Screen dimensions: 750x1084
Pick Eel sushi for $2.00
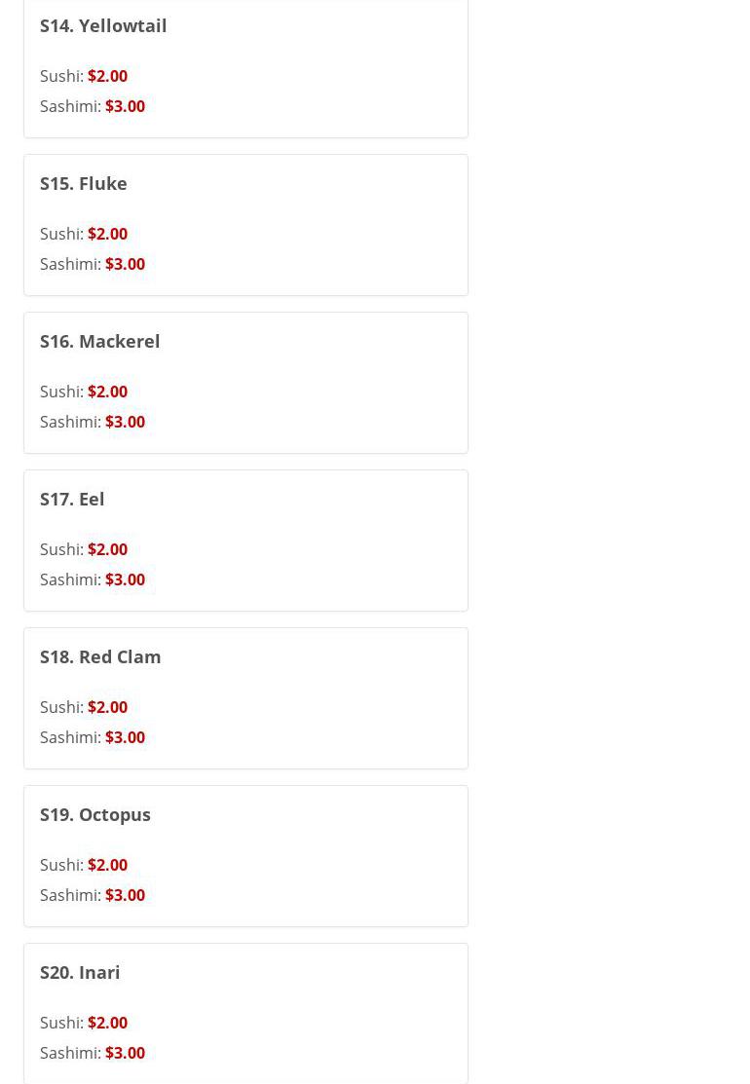pos(107,549)
